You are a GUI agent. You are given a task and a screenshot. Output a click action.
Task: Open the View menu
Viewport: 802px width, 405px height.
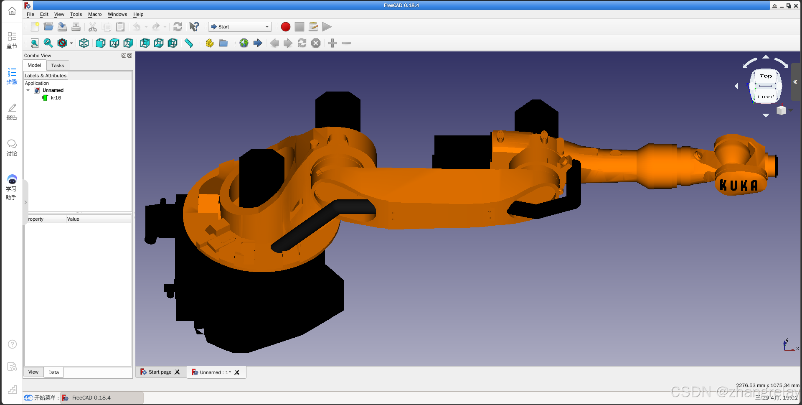(x=59, y=14)
